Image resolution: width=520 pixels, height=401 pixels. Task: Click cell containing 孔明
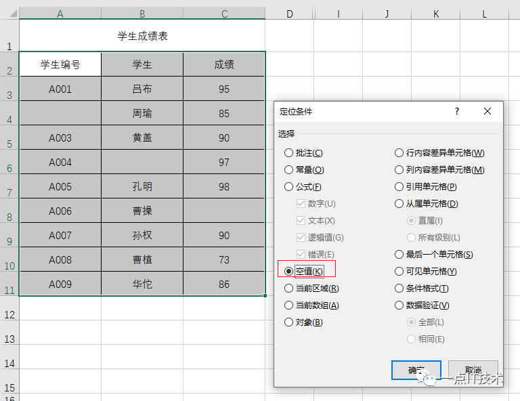(142, 186)
